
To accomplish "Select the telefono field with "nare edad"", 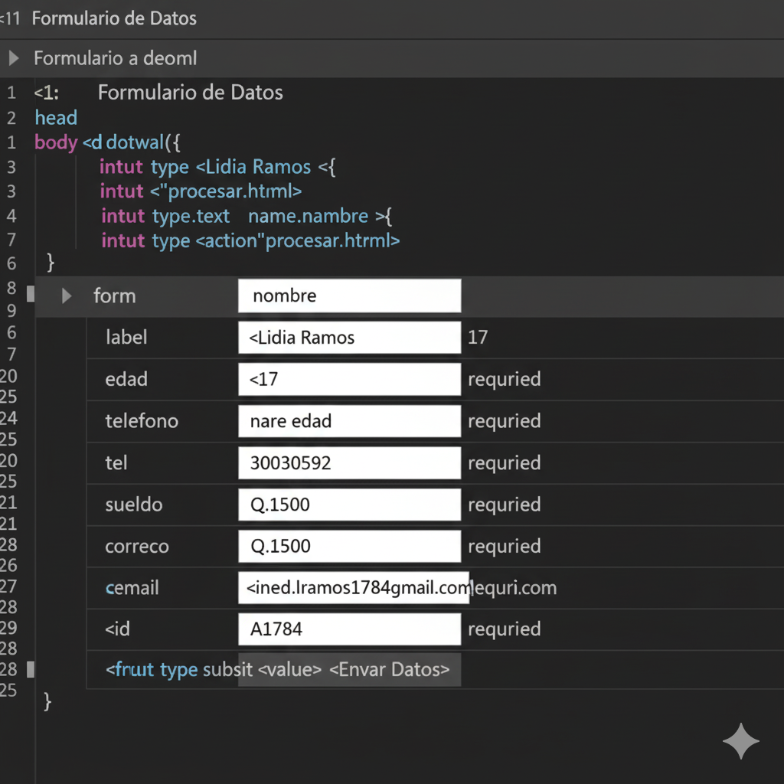I will [x=349, y=421].
